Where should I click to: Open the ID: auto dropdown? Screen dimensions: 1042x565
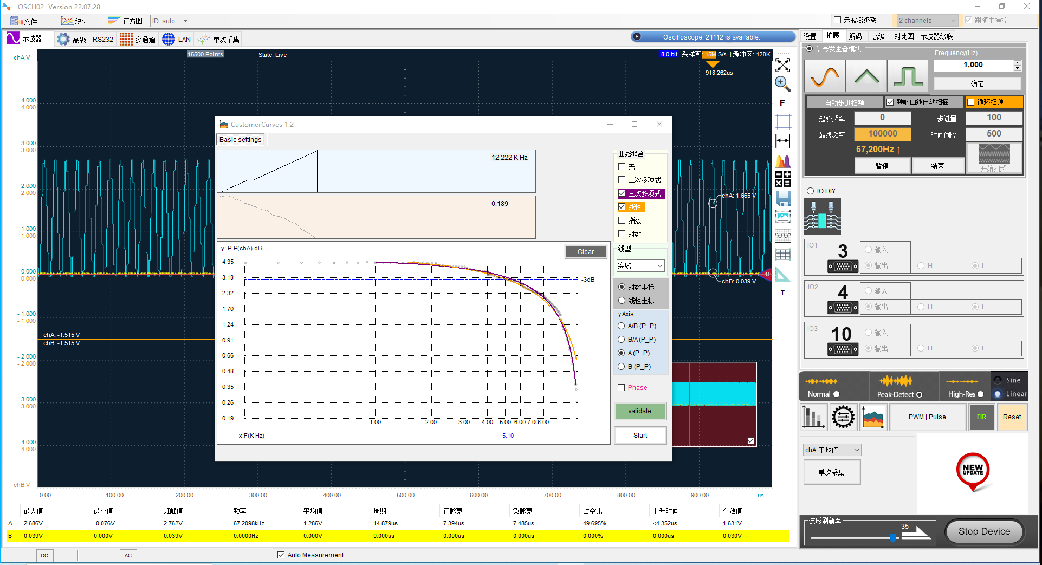point(170,21)
